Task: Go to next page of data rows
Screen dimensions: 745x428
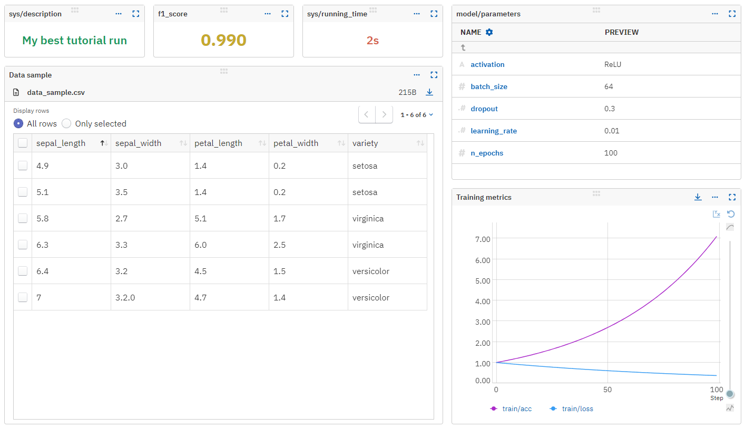Action: tap(384, 114)
